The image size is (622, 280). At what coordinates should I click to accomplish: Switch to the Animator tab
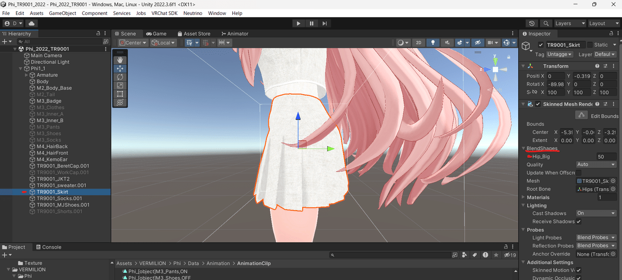pos(234,34)
